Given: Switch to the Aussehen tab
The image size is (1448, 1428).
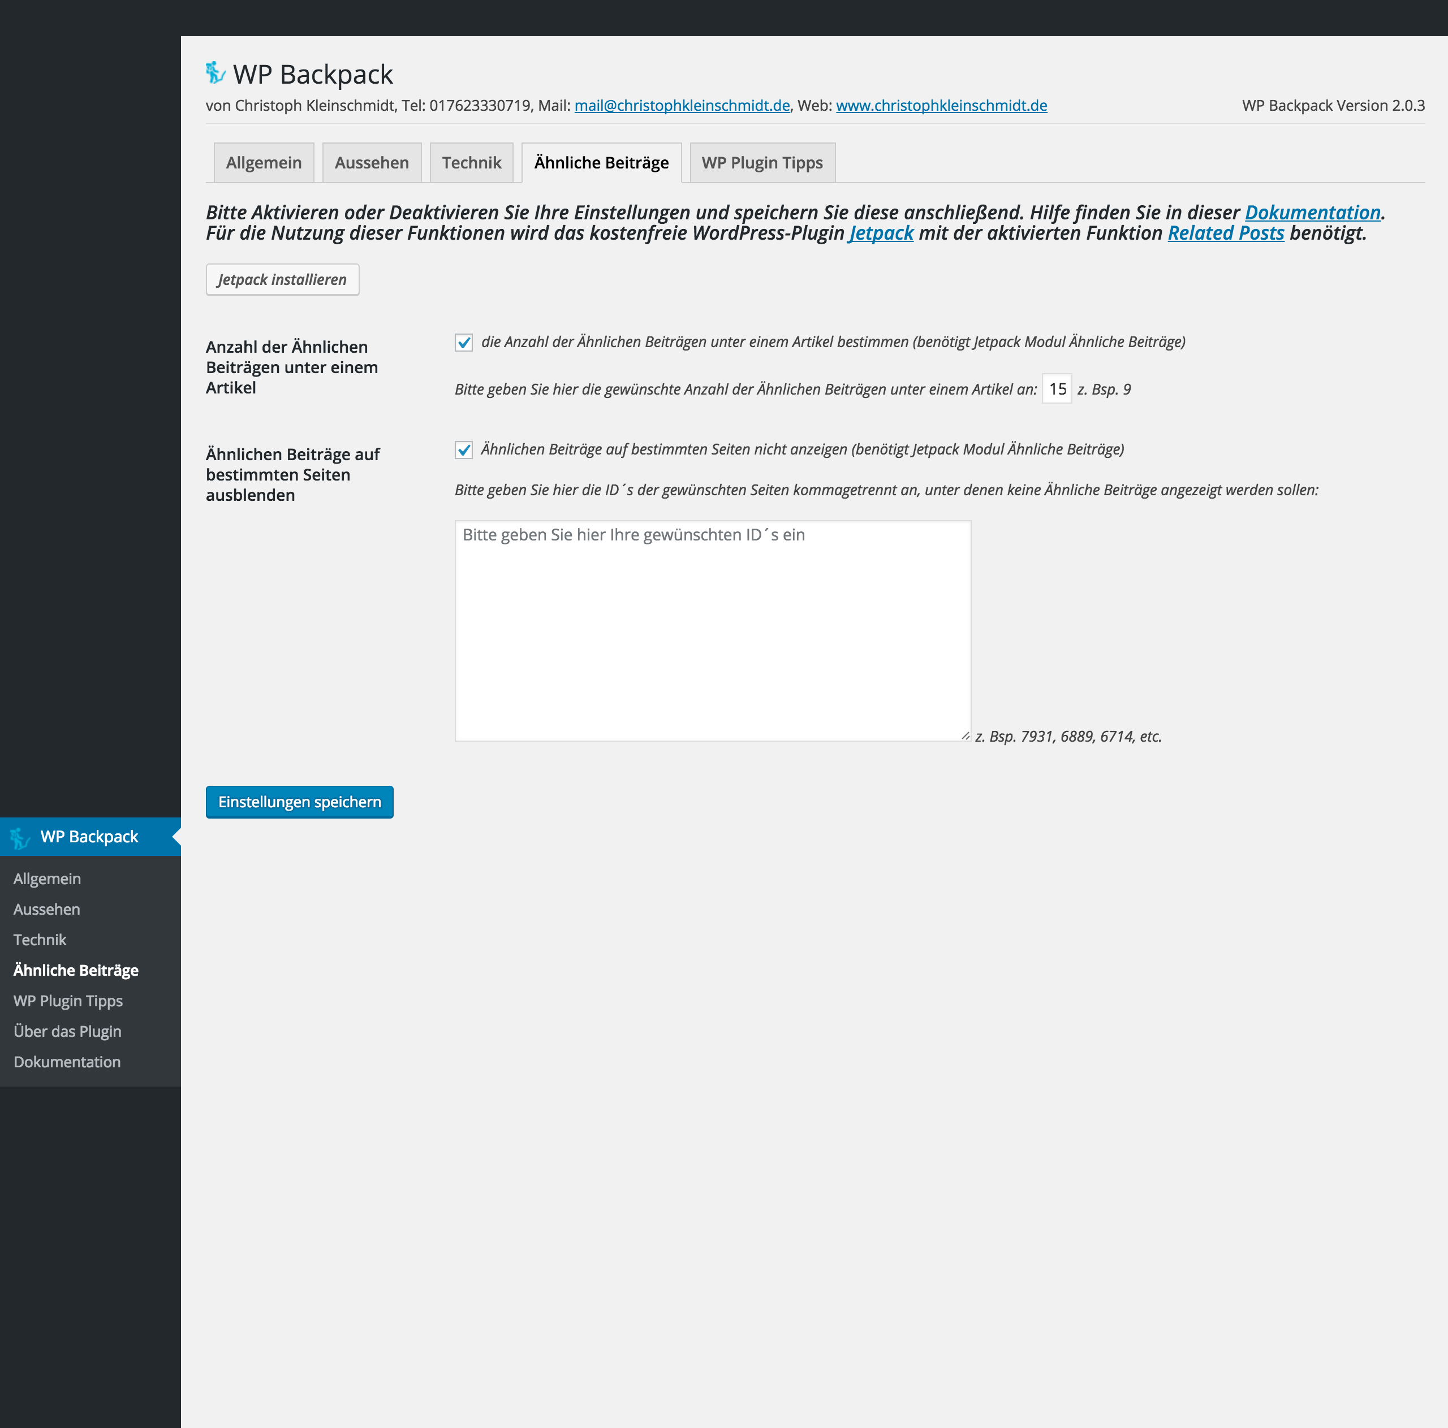Looking at the screenshot, I should (x=372, y=163).
